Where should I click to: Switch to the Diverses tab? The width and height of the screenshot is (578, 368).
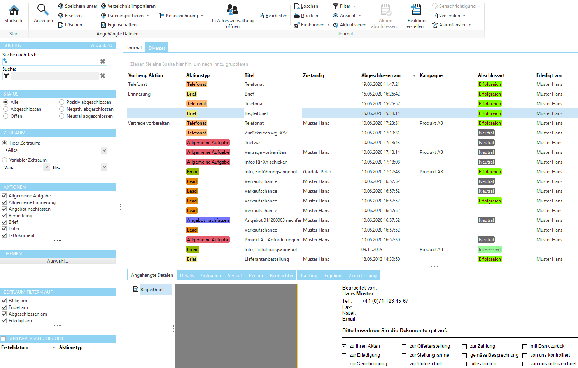(x=157, y=48)
